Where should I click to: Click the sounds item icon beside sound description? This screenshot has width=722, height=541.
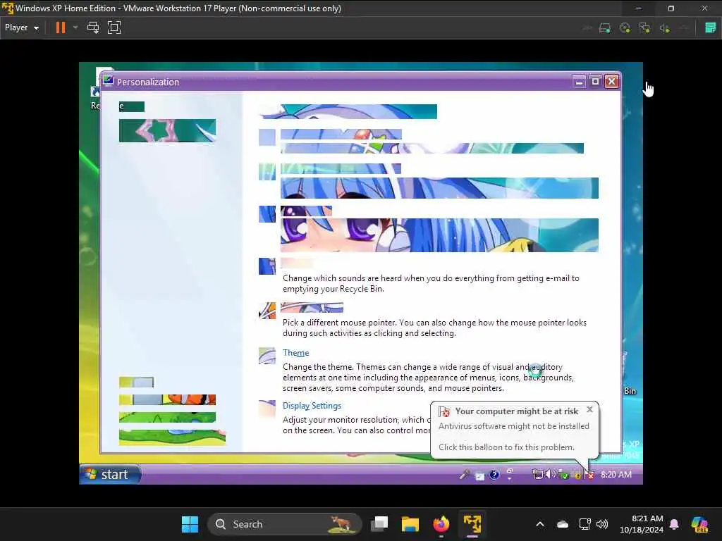(x=267, y=266)
